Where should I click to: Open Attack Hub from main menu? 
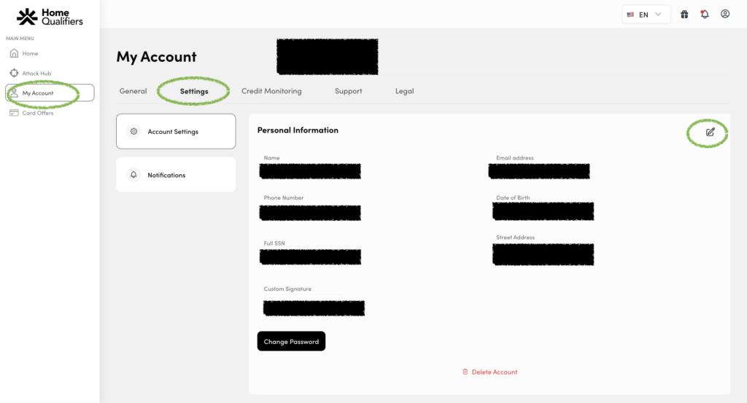click(36, 74)
